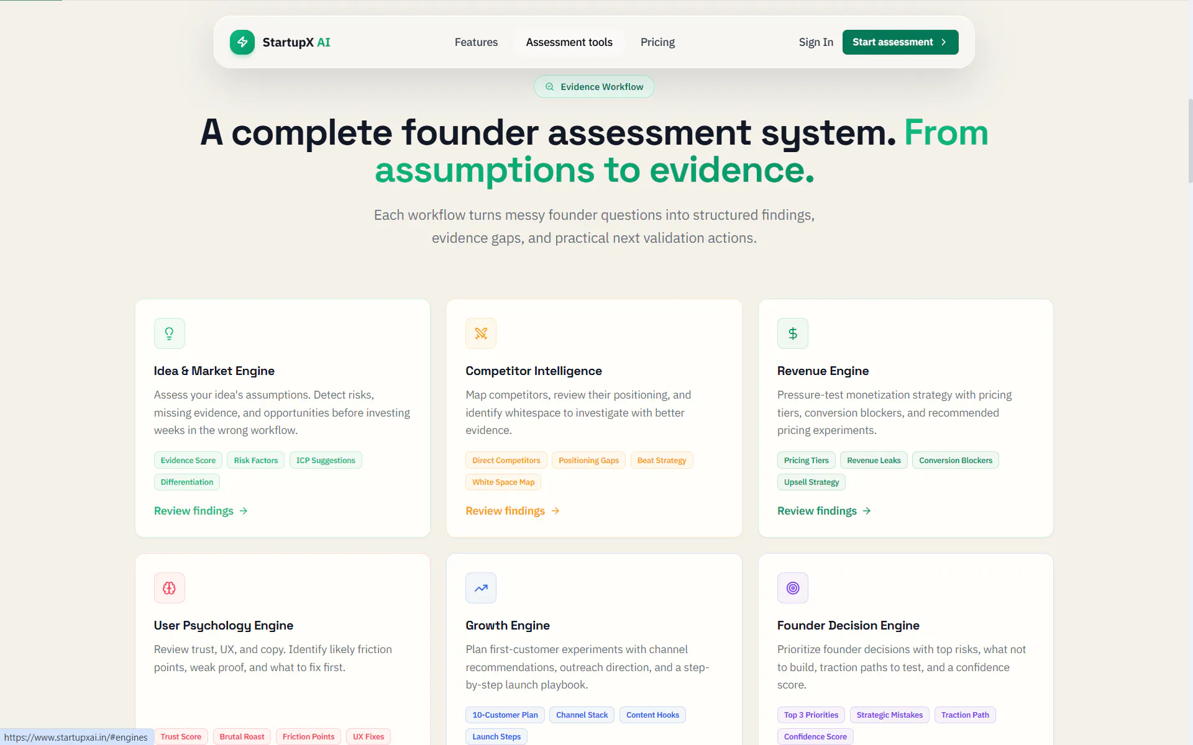
Task: Click the dollar sign Revenue Engine icon
Action: (x=793, y=333)
